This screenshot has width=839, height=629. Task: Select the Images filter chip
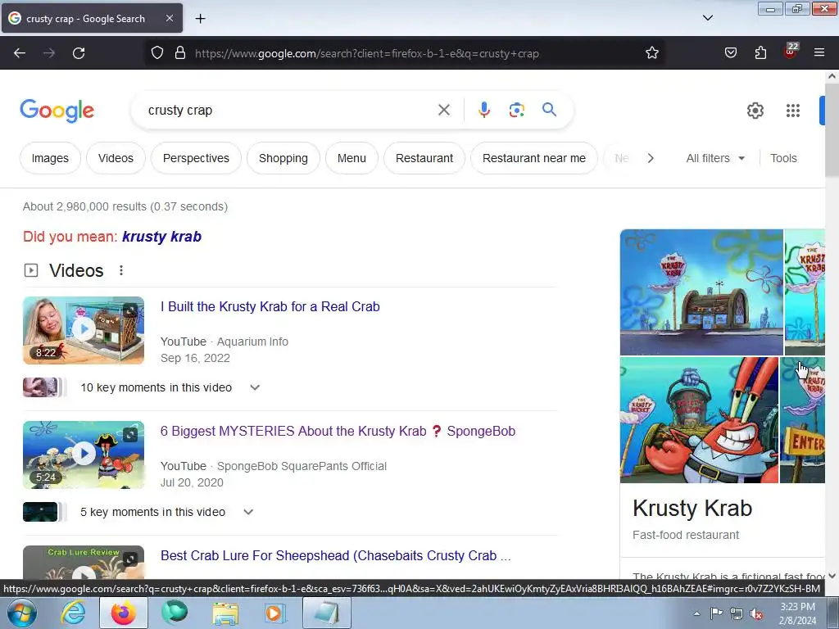[50, 158]
